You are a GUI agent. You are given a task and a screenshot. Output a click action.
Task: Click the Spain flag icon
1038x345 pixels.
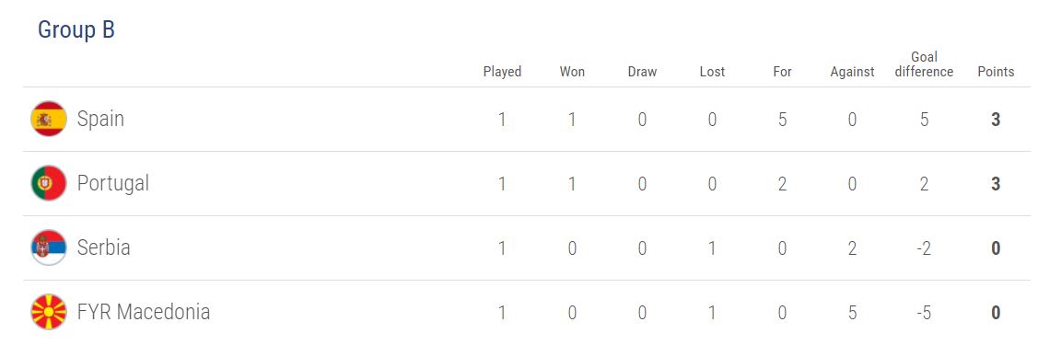[48, 119]
